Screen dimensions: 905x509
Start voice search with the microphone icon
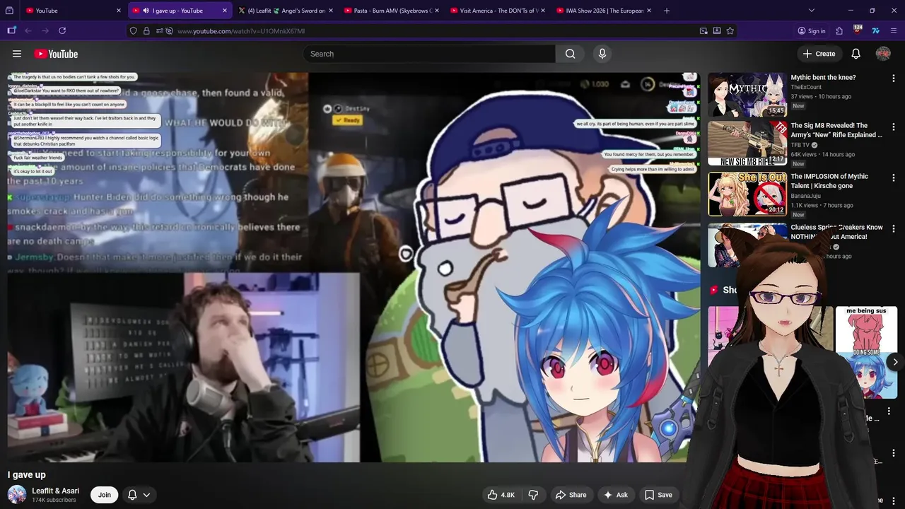pyautogui.click(x=602, y=54)
